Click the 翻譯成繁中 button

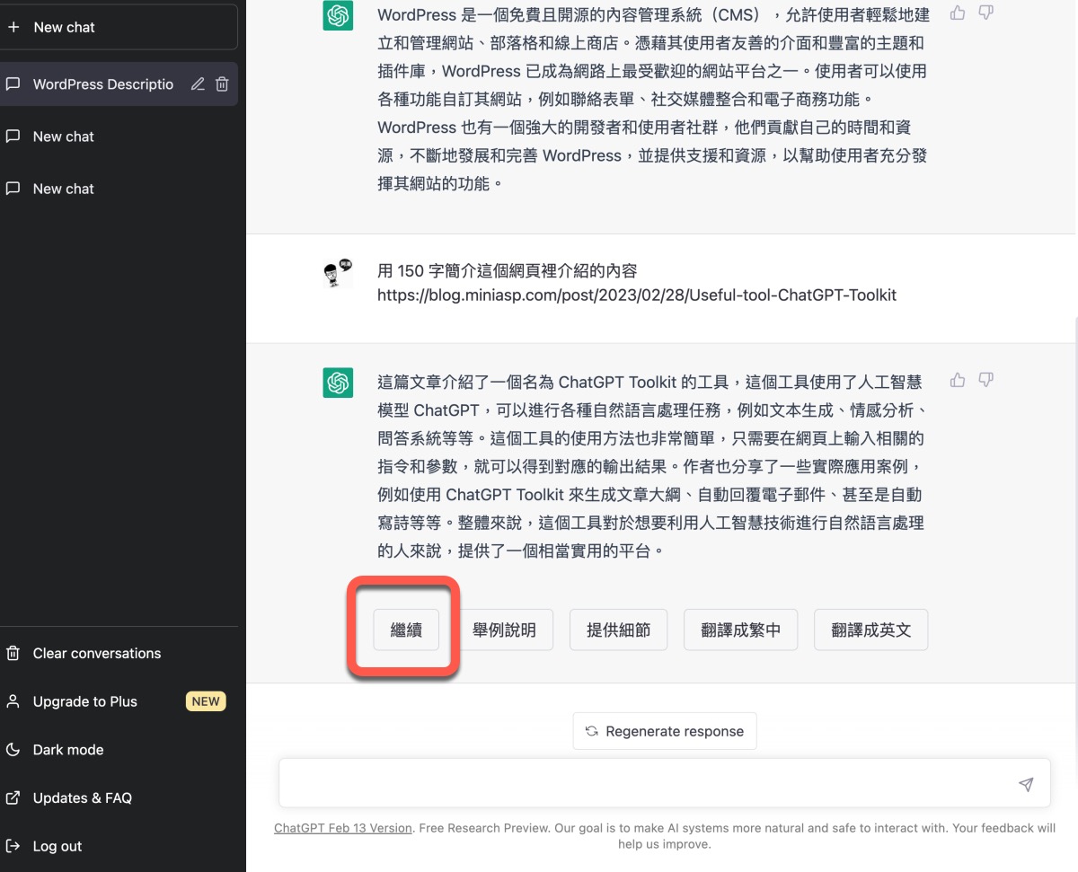click(740, 630)
